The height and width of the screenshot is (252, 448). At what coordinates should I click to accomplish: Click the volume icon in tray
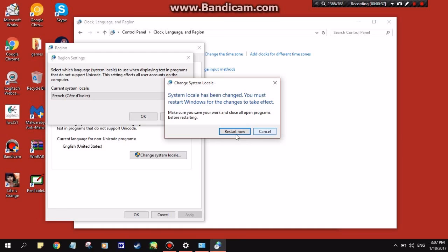click(x=411, y=245)
